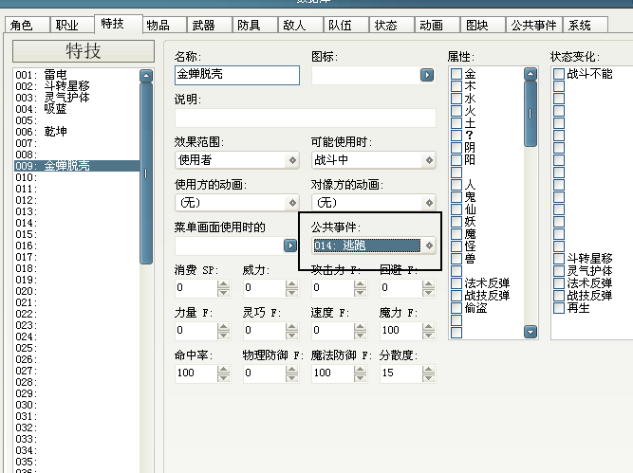
Task: Click the 属性 list scrollbar thumb
Action: 531,114
